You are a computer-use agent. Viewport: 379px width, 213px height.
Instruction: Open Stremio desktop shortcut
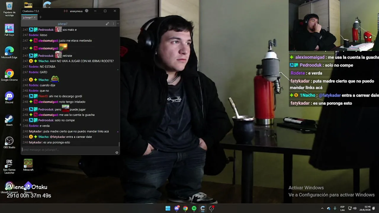tap(28, 188)
